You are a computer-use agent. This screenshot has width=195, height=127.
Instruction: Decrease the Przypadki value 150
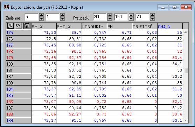[x=131, y=19]
